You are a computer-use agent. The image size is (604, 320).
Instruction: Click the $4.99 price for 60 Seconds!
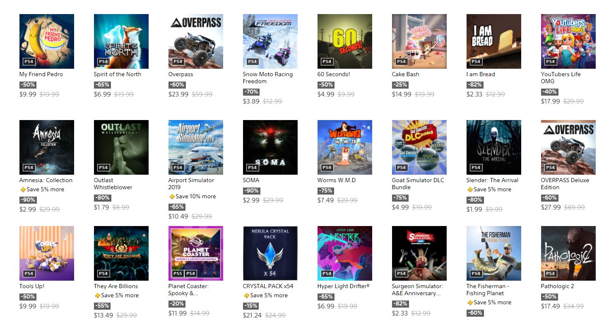326,94
